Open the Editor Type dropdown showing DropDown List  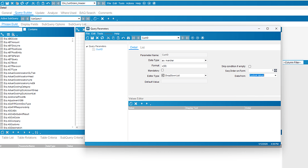(x=205, y=76)
